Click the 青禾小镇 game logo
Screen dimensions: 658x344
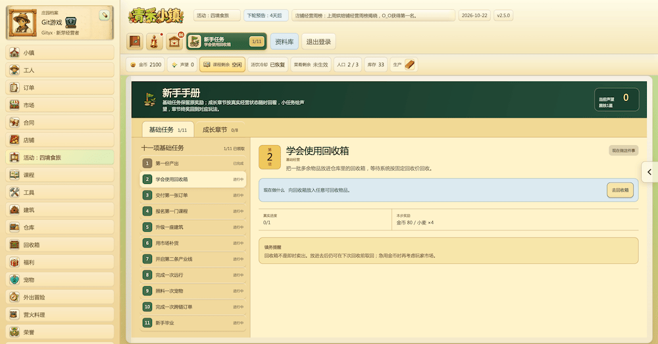(156, 16)
